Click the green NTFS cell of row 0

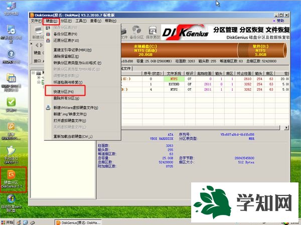click(x=174, y=79)
